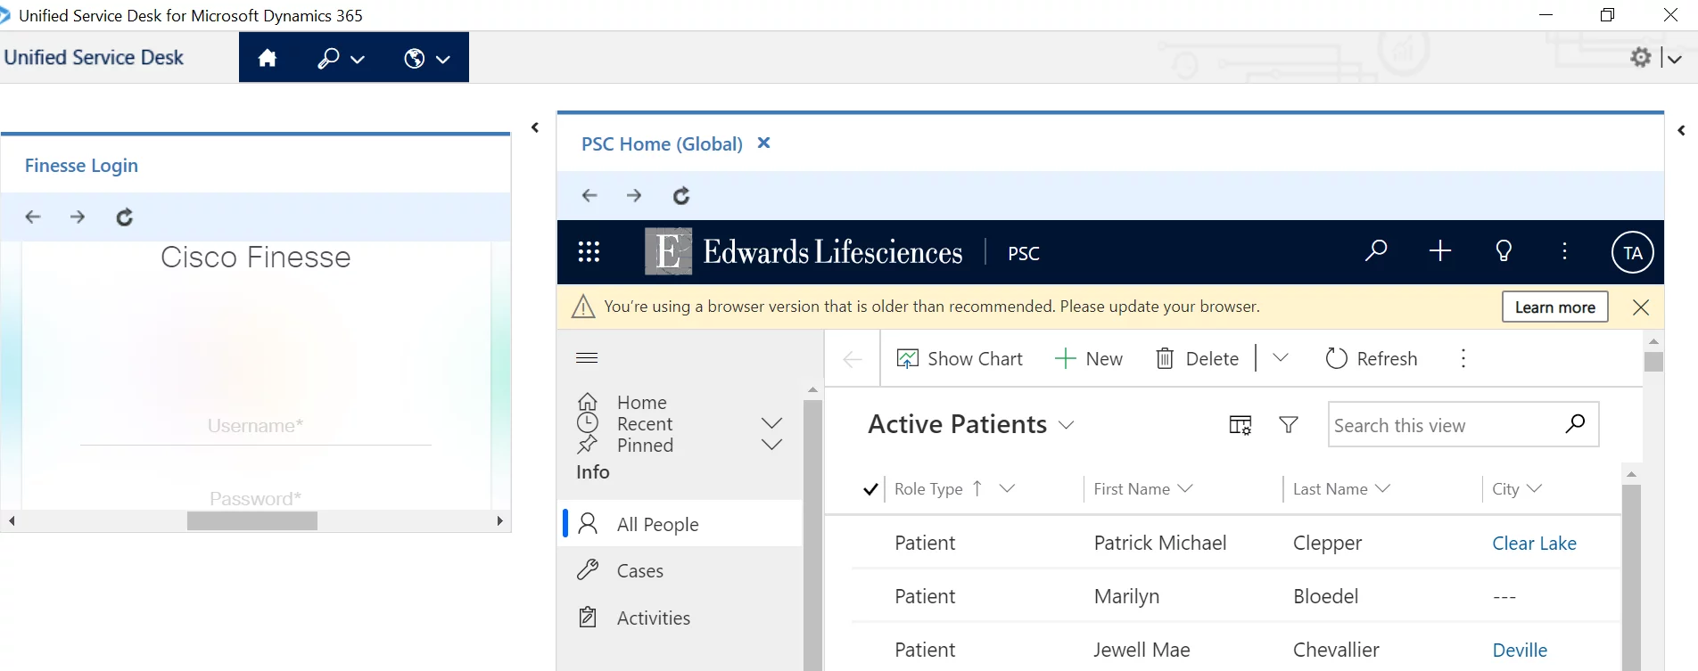Select the PSC Home (Global) tab
The image size is (1698, 671).
[x=662, y=143]
